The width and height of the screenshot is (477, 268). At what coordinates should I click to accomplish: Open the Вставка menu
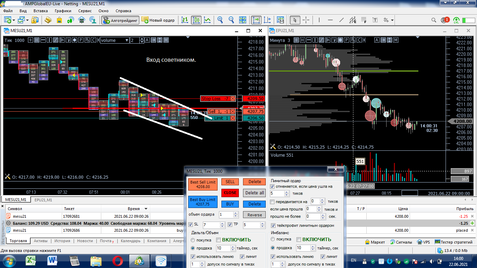tap(41, 11)
